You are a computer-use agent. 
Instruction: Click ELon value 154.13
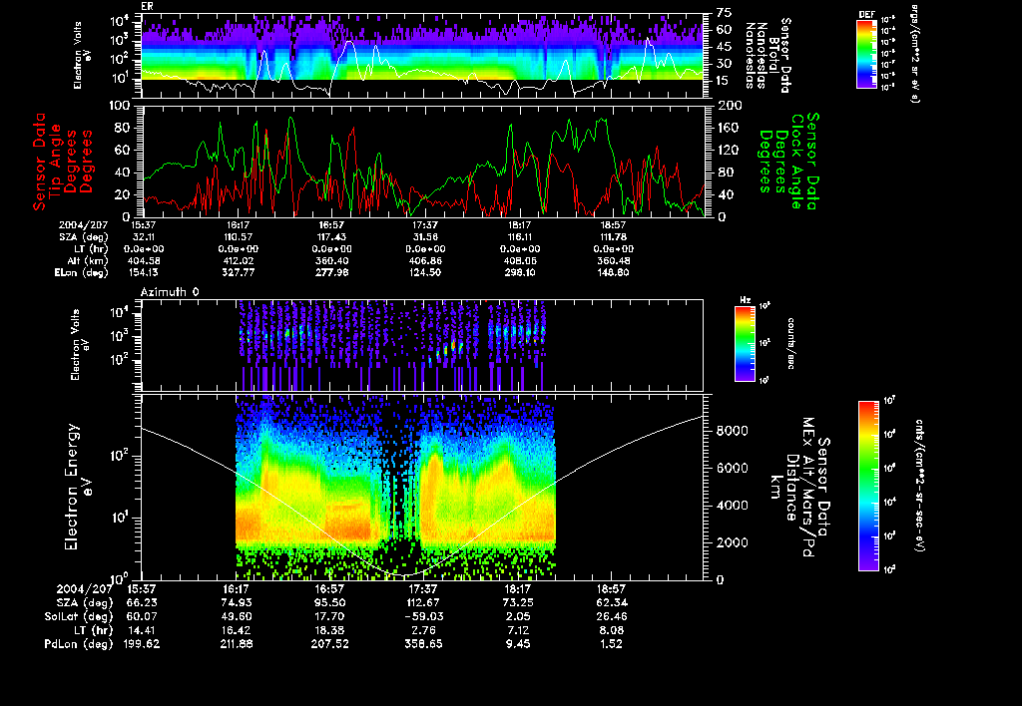tap(144, 273)
